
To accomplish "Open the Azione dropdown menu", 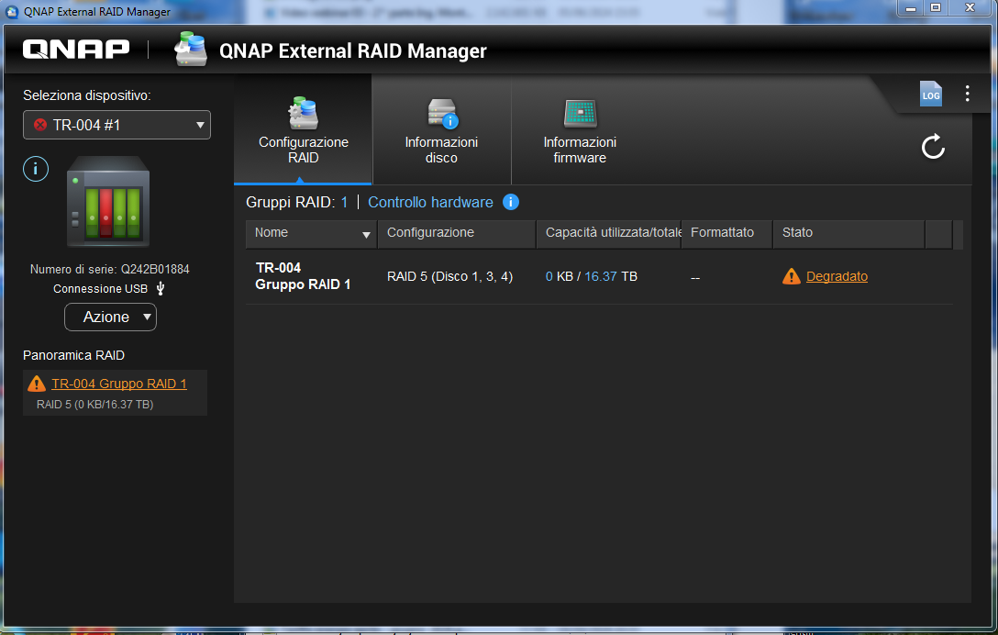I will pyautogui.click(x=110, y=317).
